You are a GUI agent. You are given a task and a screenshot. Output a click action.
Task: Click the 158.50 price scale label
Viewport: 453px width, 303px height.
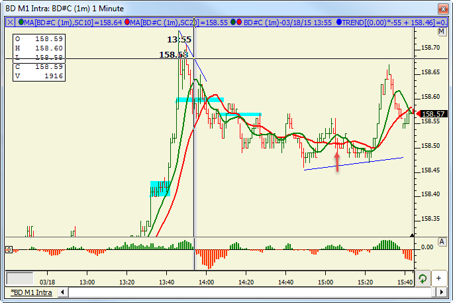[x=430, y=145]
